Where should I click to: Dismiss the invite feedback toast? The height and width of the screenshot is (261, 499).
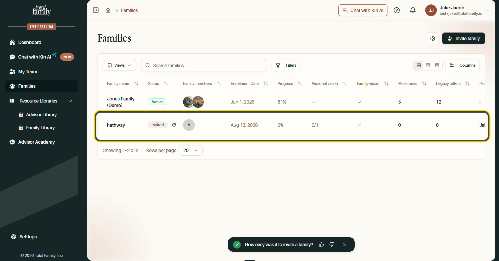[345, 245]
